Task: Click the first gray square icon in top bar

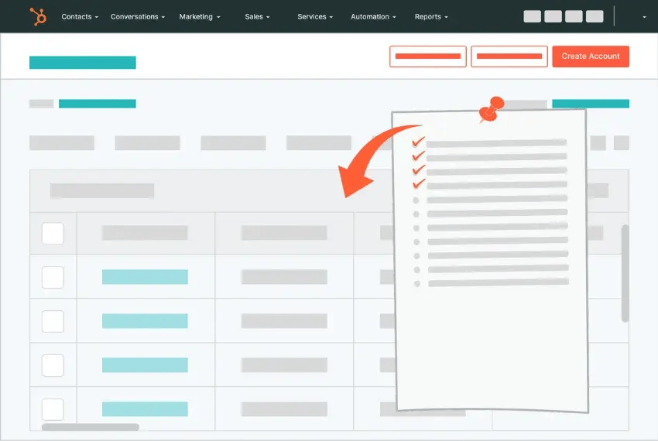Action: coord(533,16)
